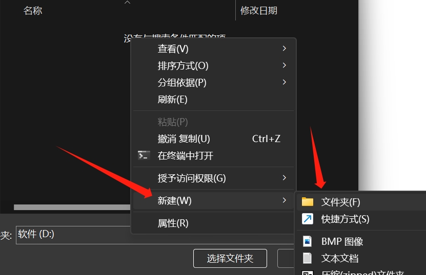
Task: Click the BMP image file icon
Action: point(307,241)
